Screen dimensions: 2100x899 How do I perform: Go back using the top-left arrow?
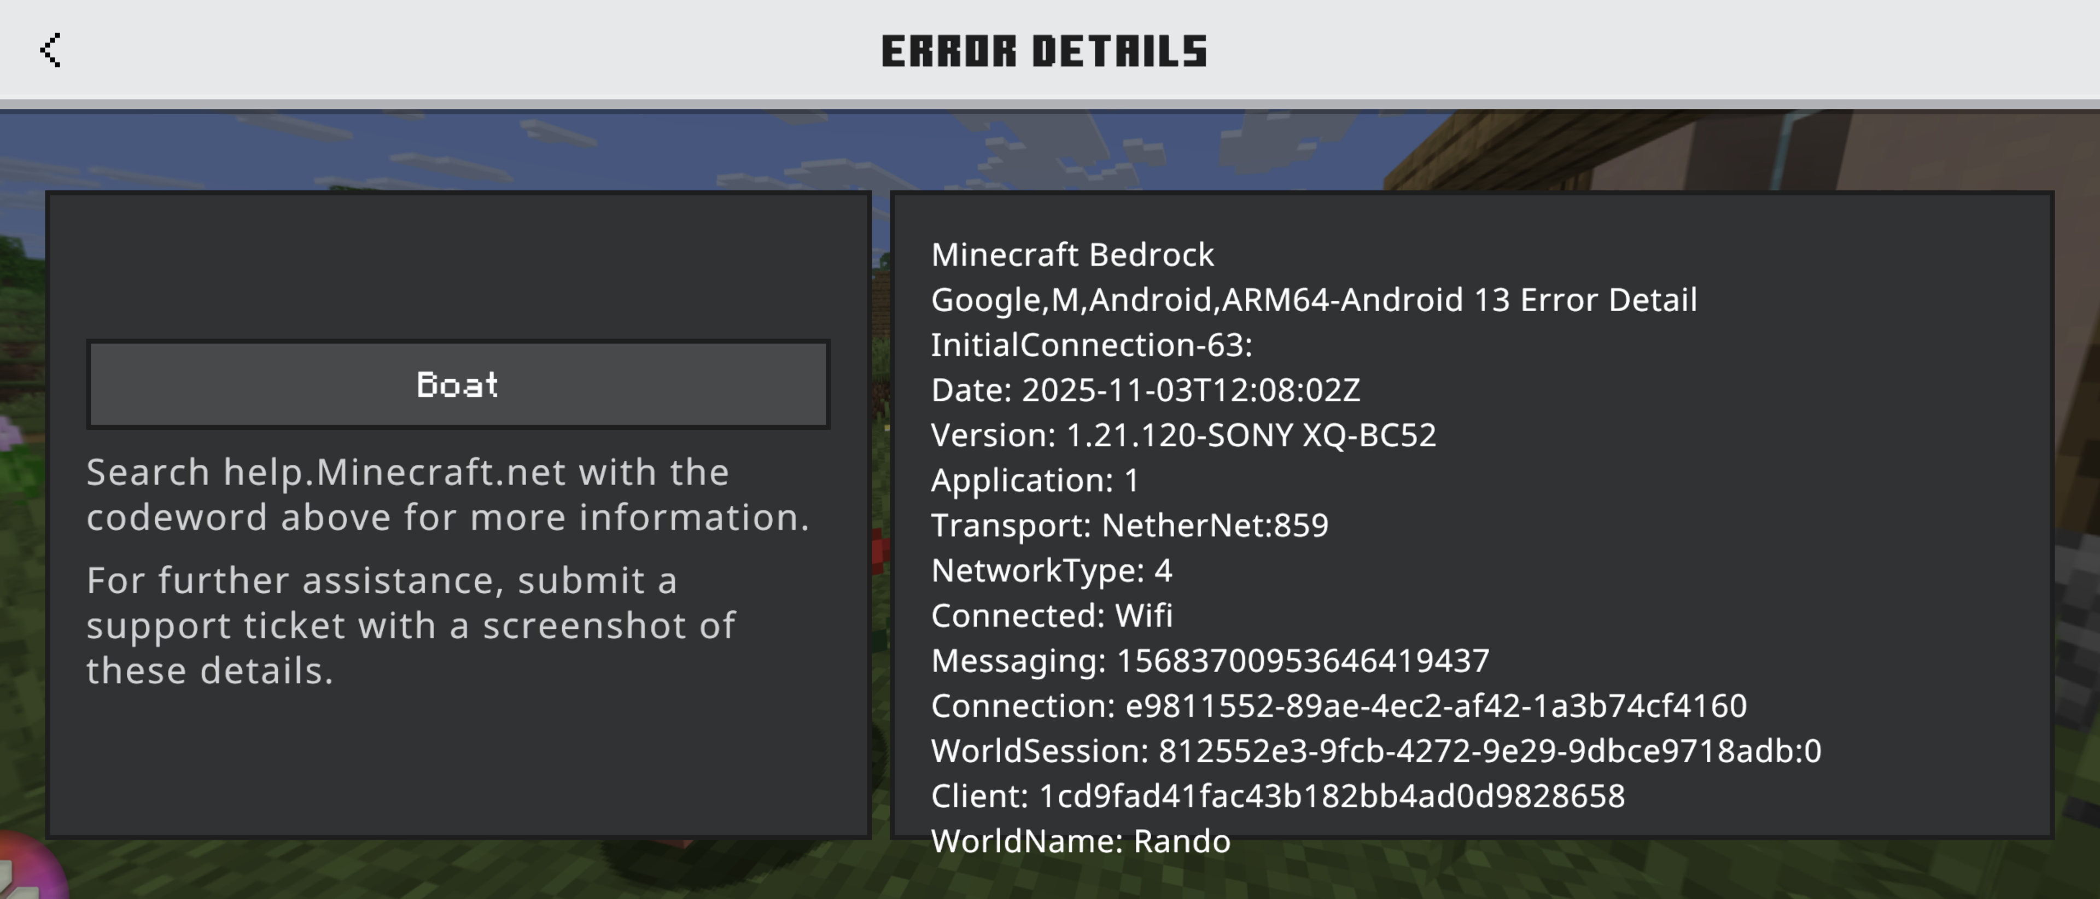[50, 50]
